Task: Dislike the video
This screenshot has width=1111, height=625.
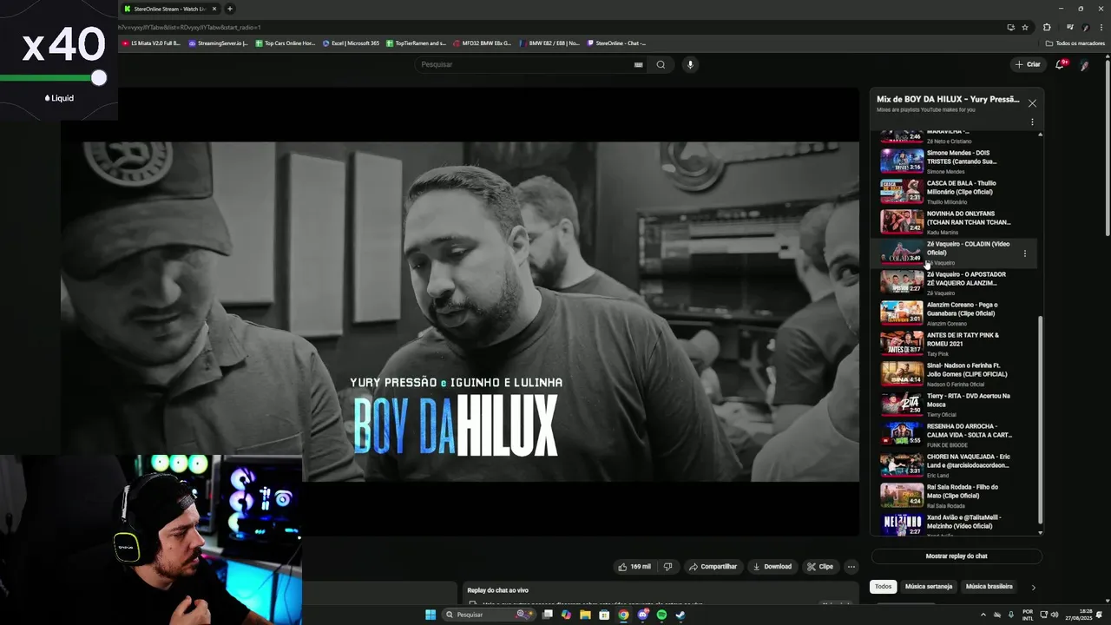Action: pyautogui.click(x=667, y=567)
